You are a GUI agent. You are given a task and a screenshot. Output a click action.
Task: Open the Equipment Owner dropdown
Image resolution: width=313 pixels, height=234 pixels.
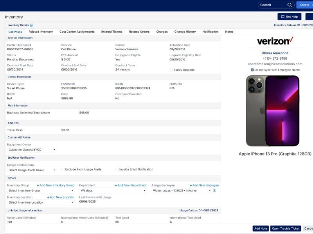pos(32,150)
